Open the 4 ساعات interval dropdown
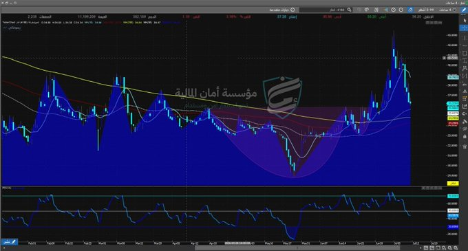The image size is (468, 251). pyautogui.click(x=448, y=10)
